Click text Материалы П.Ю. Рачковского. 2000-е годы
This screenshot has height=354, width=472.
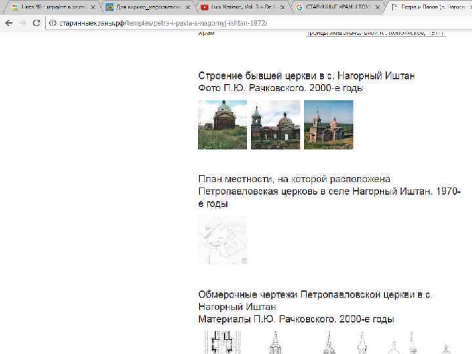coord(296,319)
